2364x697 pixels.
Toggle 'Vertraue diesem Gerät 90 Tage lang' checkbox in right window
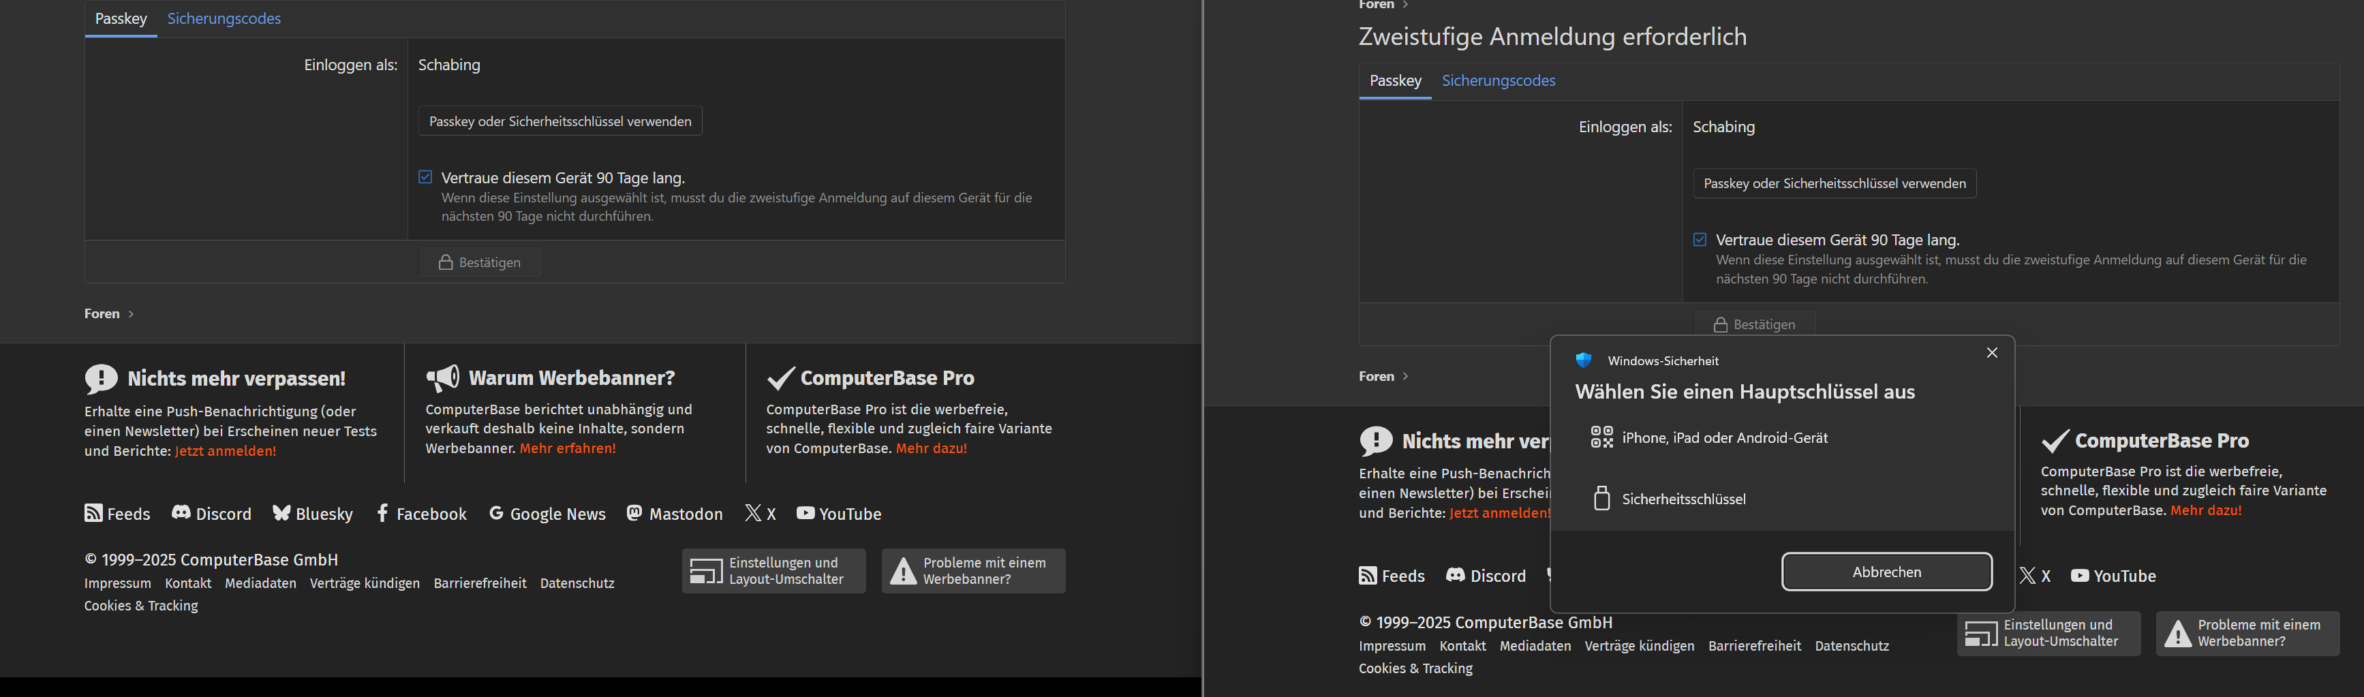tap(1700, 239)
